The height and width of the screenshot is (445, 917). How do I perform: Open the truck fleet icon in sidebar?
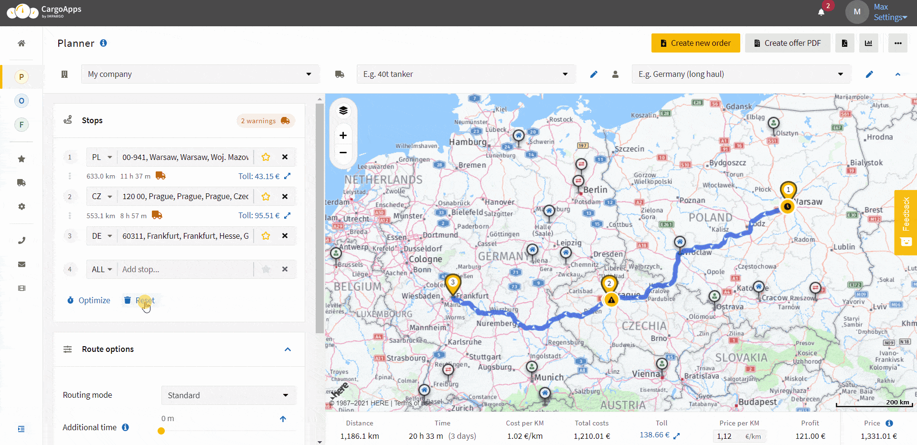[x=21, y=182]
